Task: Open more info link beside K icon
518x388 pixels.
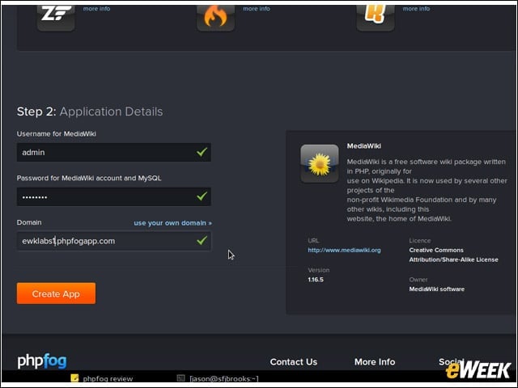Action: click(x=416, y=9)
